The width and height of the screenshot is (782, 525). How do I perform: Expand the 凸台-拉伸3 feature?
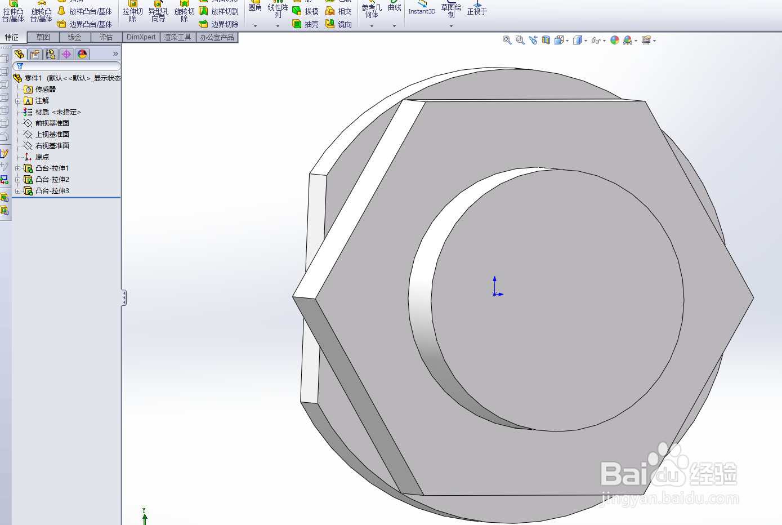pos(17,191)
